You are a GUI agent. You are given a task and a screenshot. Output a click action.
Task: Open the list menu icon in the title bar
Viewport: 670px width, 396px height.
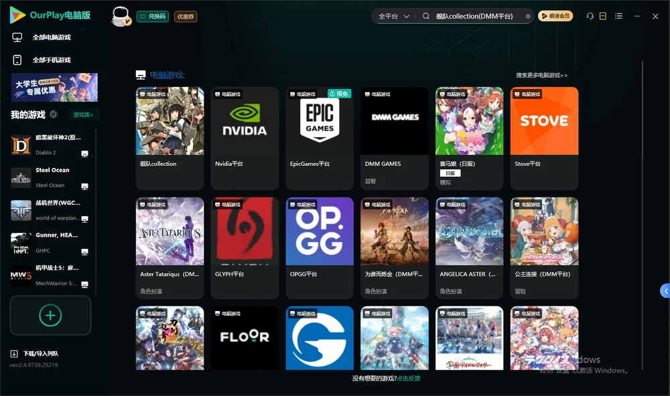click(x=618, y=16)
